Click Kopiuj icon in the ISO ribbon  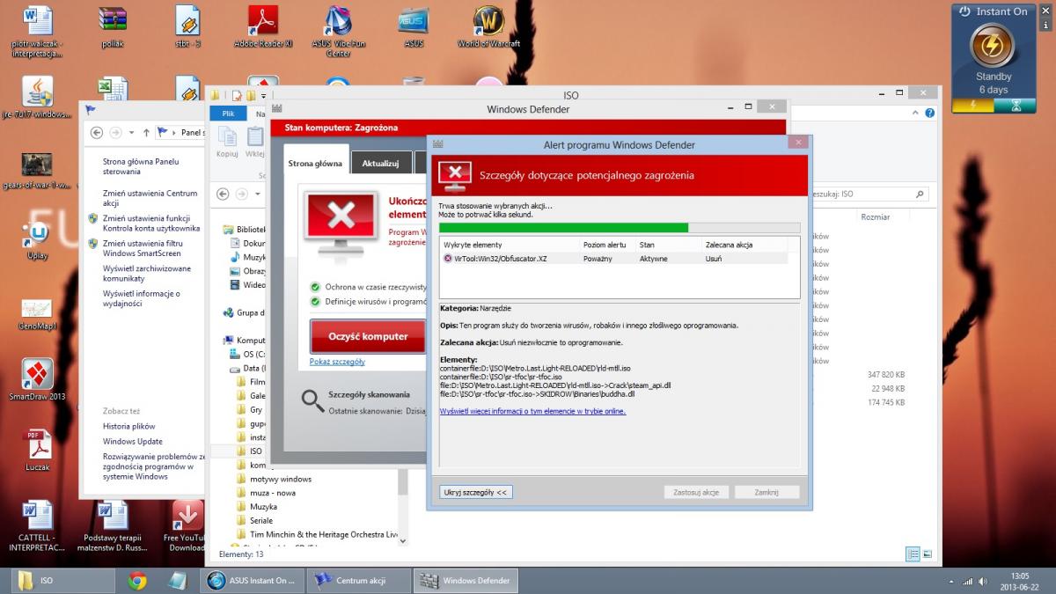coord(227,142)
